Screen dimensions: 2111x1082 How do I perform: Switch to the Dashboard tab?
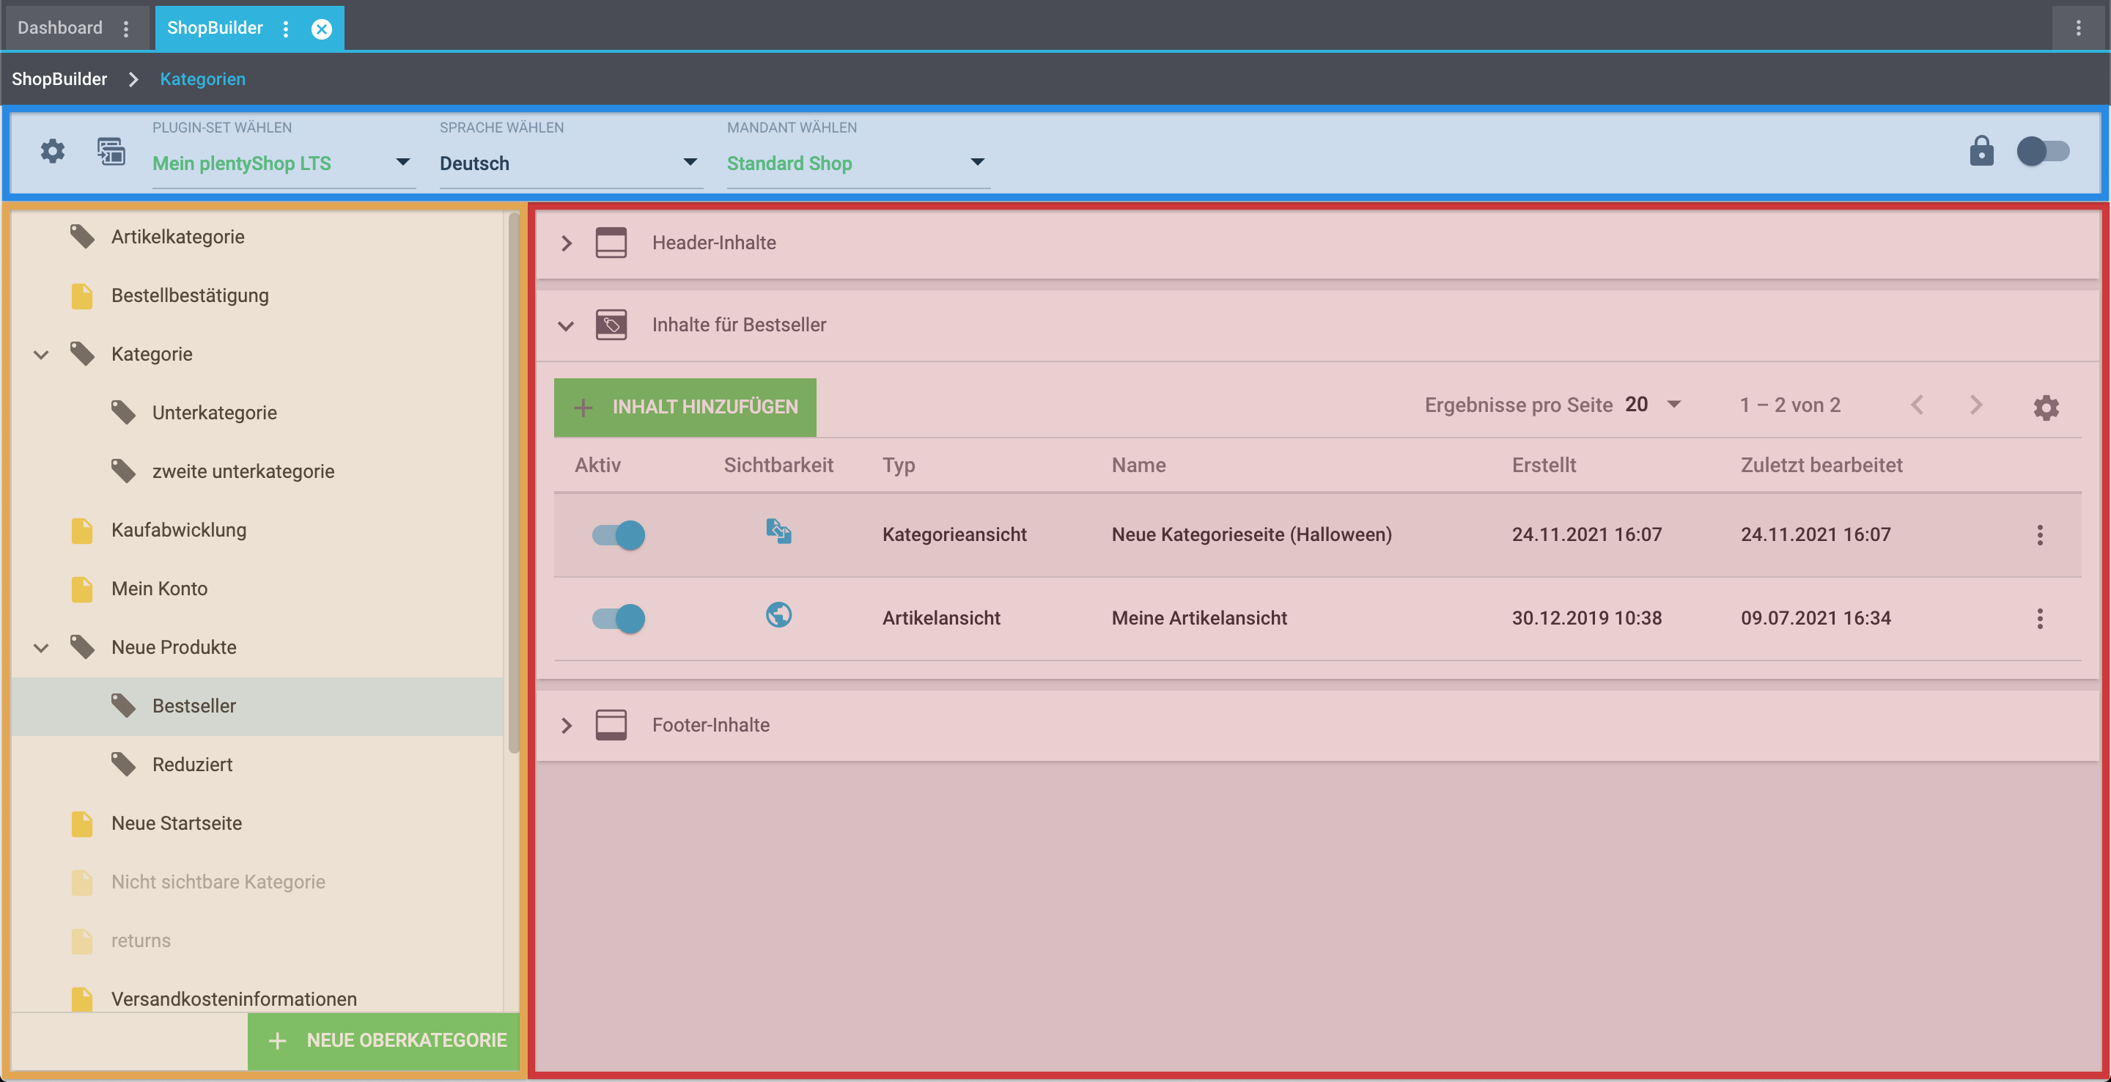pos(60,28)
